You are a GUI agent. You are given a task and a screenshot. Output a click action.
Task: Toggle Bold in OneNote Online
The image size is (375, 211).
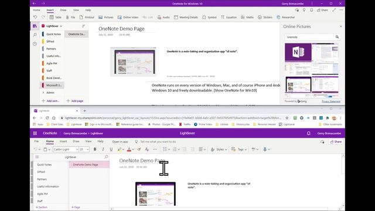tap(95, 149)
